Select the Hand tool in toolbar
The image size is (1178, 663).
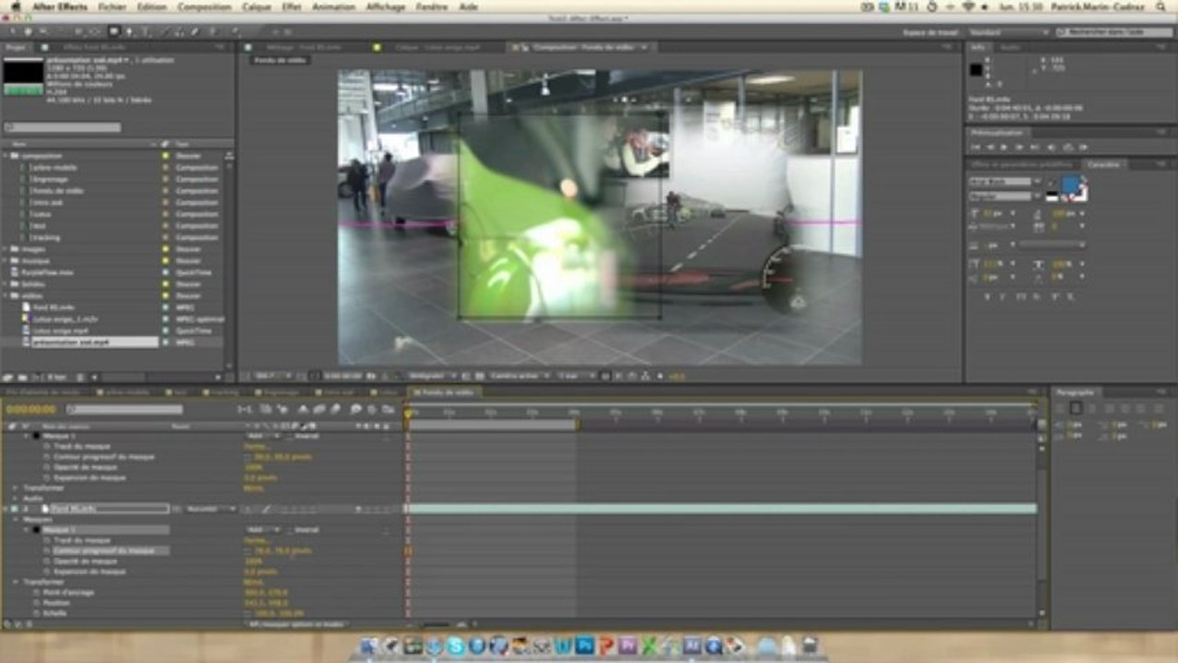(27, 31)
